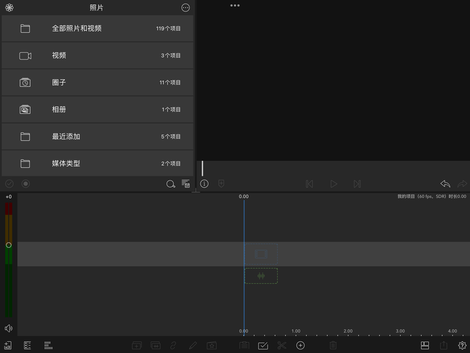Insert clip into timeline
This screenshot has height=353, width=470.
click(x=136, y=346)
